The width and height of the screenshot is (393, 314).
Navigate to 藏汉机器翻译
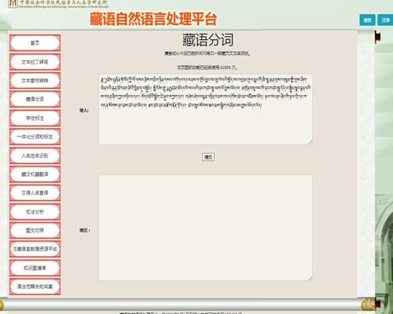[35, 174]
